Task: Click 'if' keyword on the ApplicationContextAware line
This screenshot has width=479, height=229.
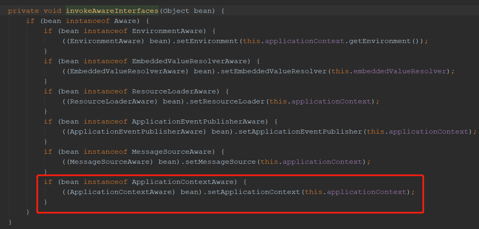Action: click(48, 182)
